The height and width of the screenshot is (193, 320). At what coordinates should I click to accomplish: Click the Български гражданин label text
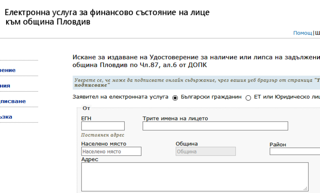click(211, 97)
